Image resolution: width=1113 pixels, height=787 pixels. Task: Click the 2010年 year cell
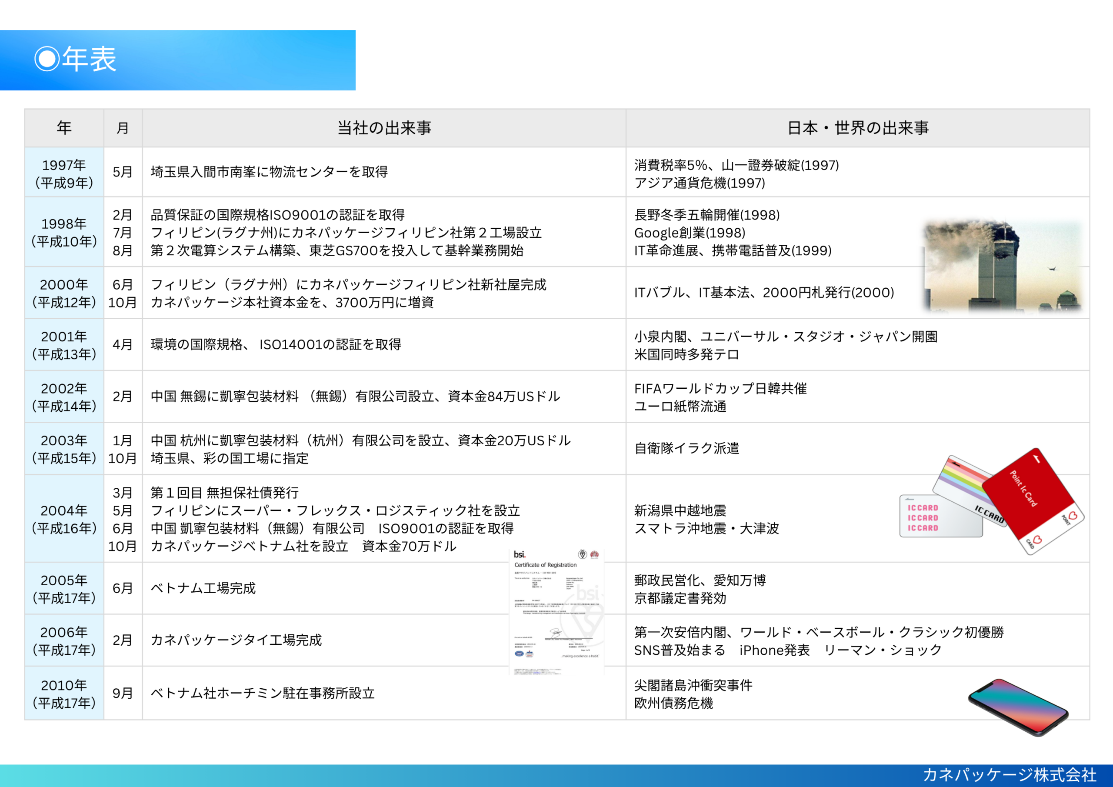click(64, 694)
